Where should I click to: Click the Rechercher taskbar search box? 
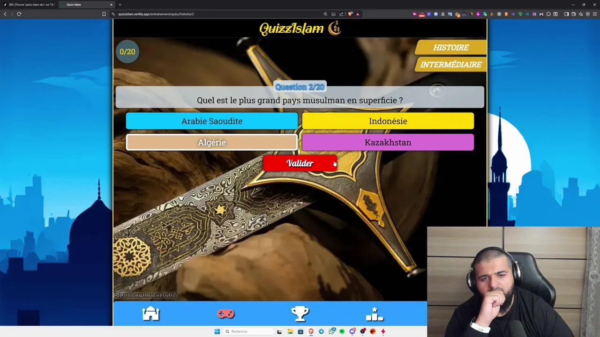(249, 331)
